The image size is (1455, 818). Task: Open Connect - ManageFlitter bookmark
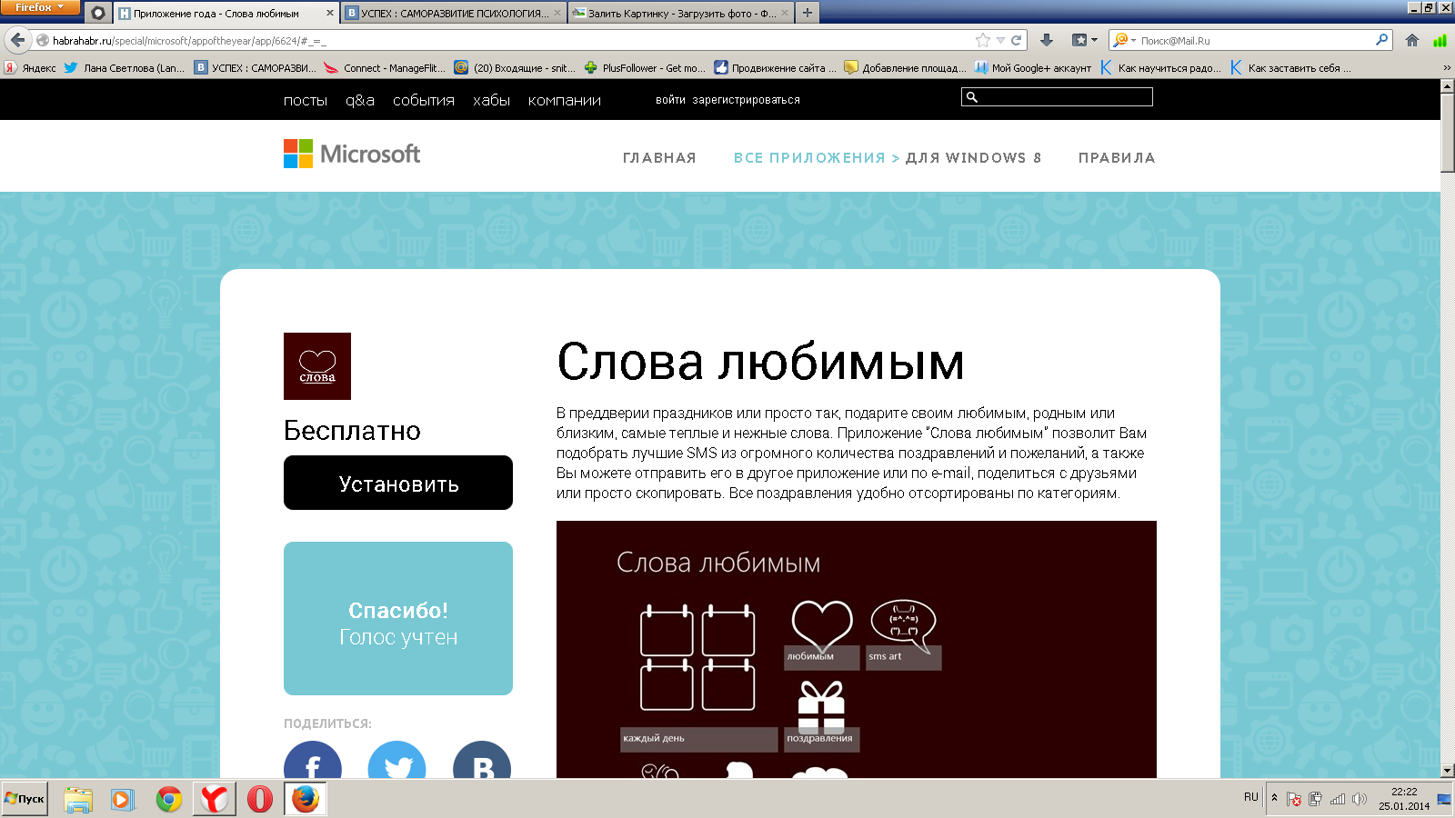click(x=385, y=68)
